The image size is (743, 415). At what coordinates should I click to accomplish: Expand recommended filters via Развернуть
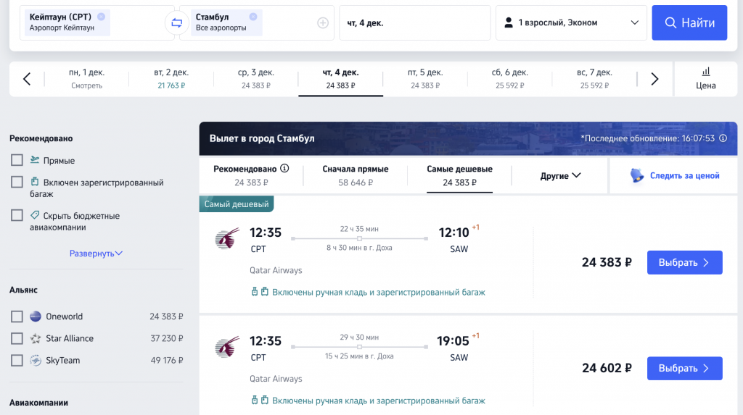(96, 253)
